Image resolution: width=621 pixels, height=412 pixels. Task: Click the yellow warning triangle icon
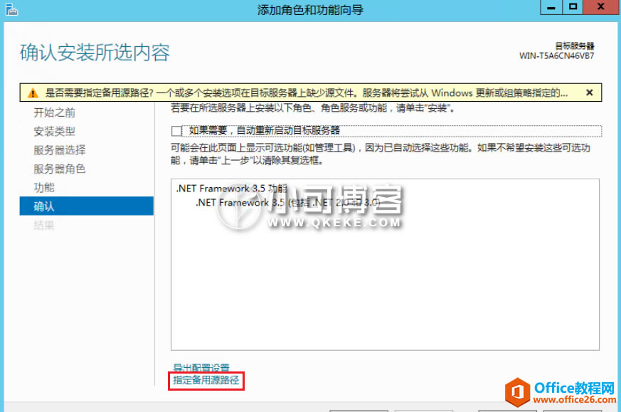[x=33, y=93]
